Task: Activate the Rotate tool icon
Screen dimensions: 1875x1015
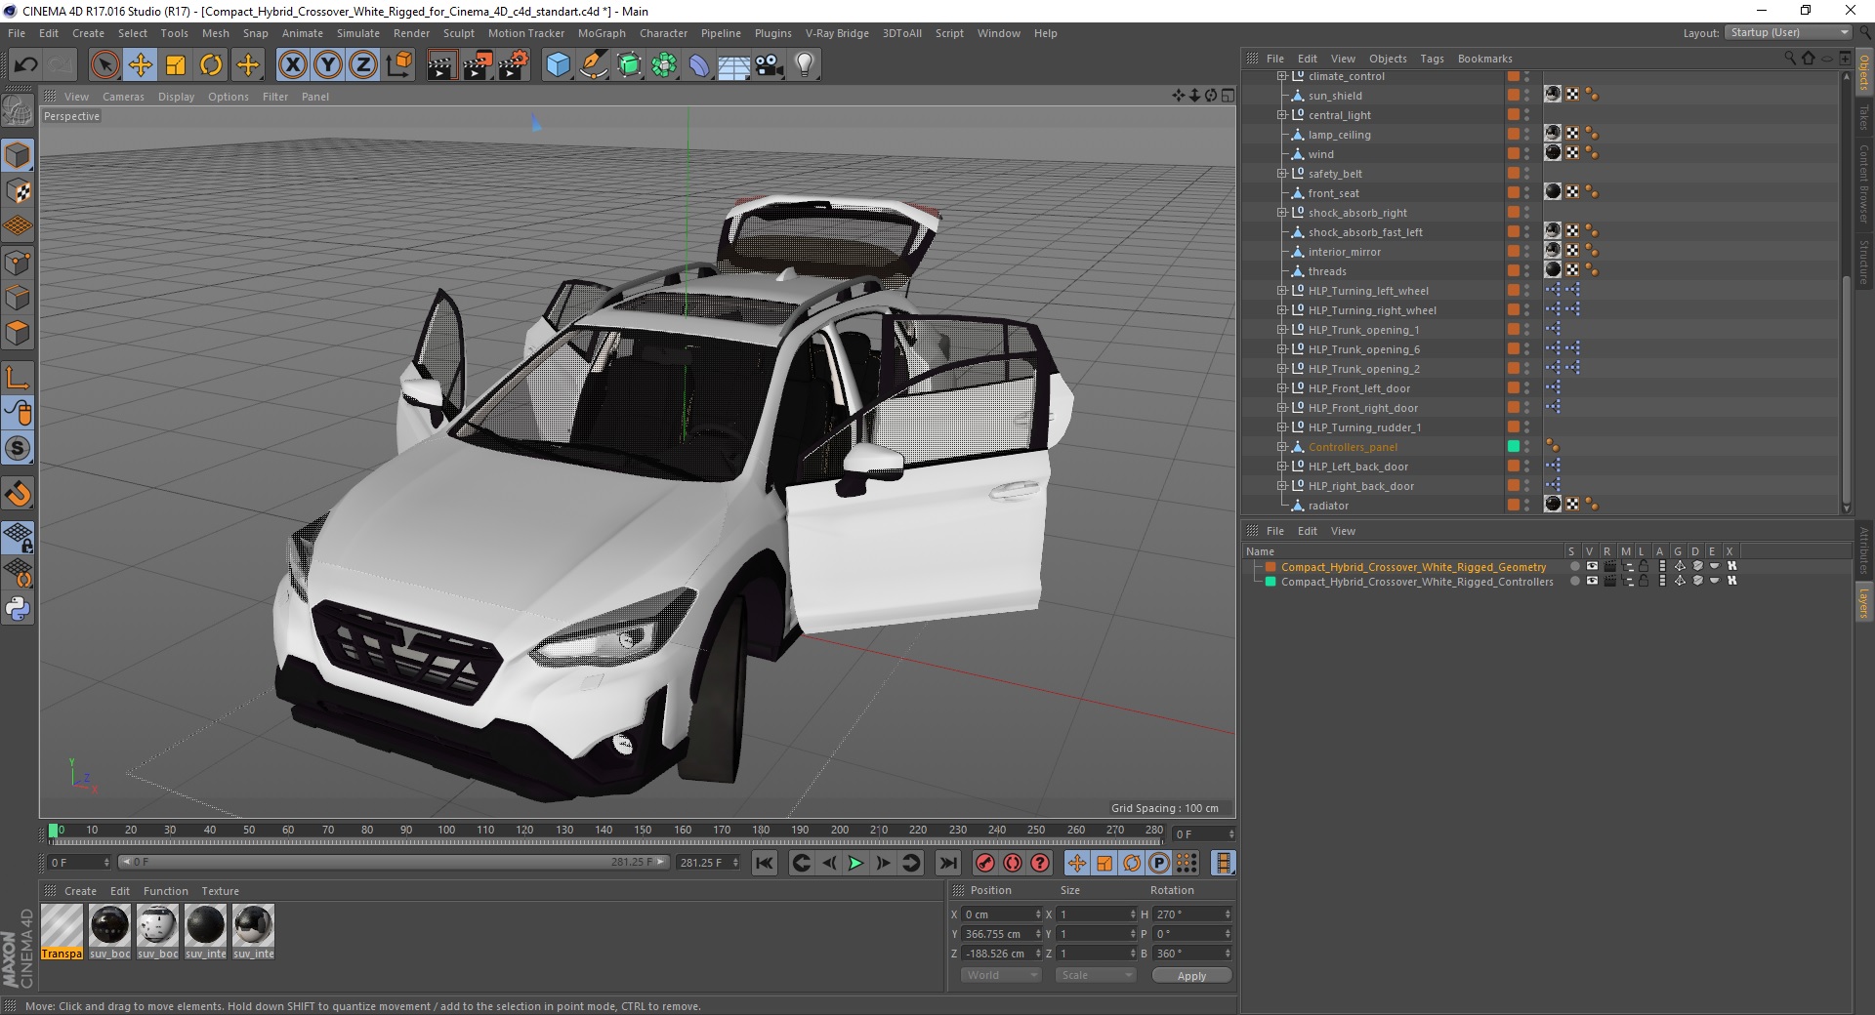Action: click(x=211, y=65)
